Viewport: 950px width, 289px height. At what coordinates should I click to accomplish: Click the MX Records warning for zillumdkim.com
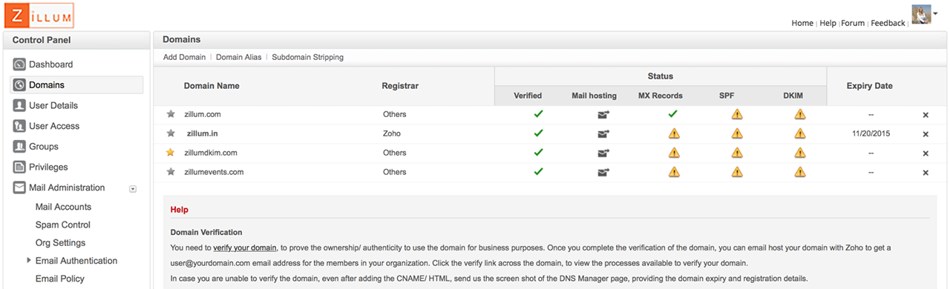tap(674, 153)
